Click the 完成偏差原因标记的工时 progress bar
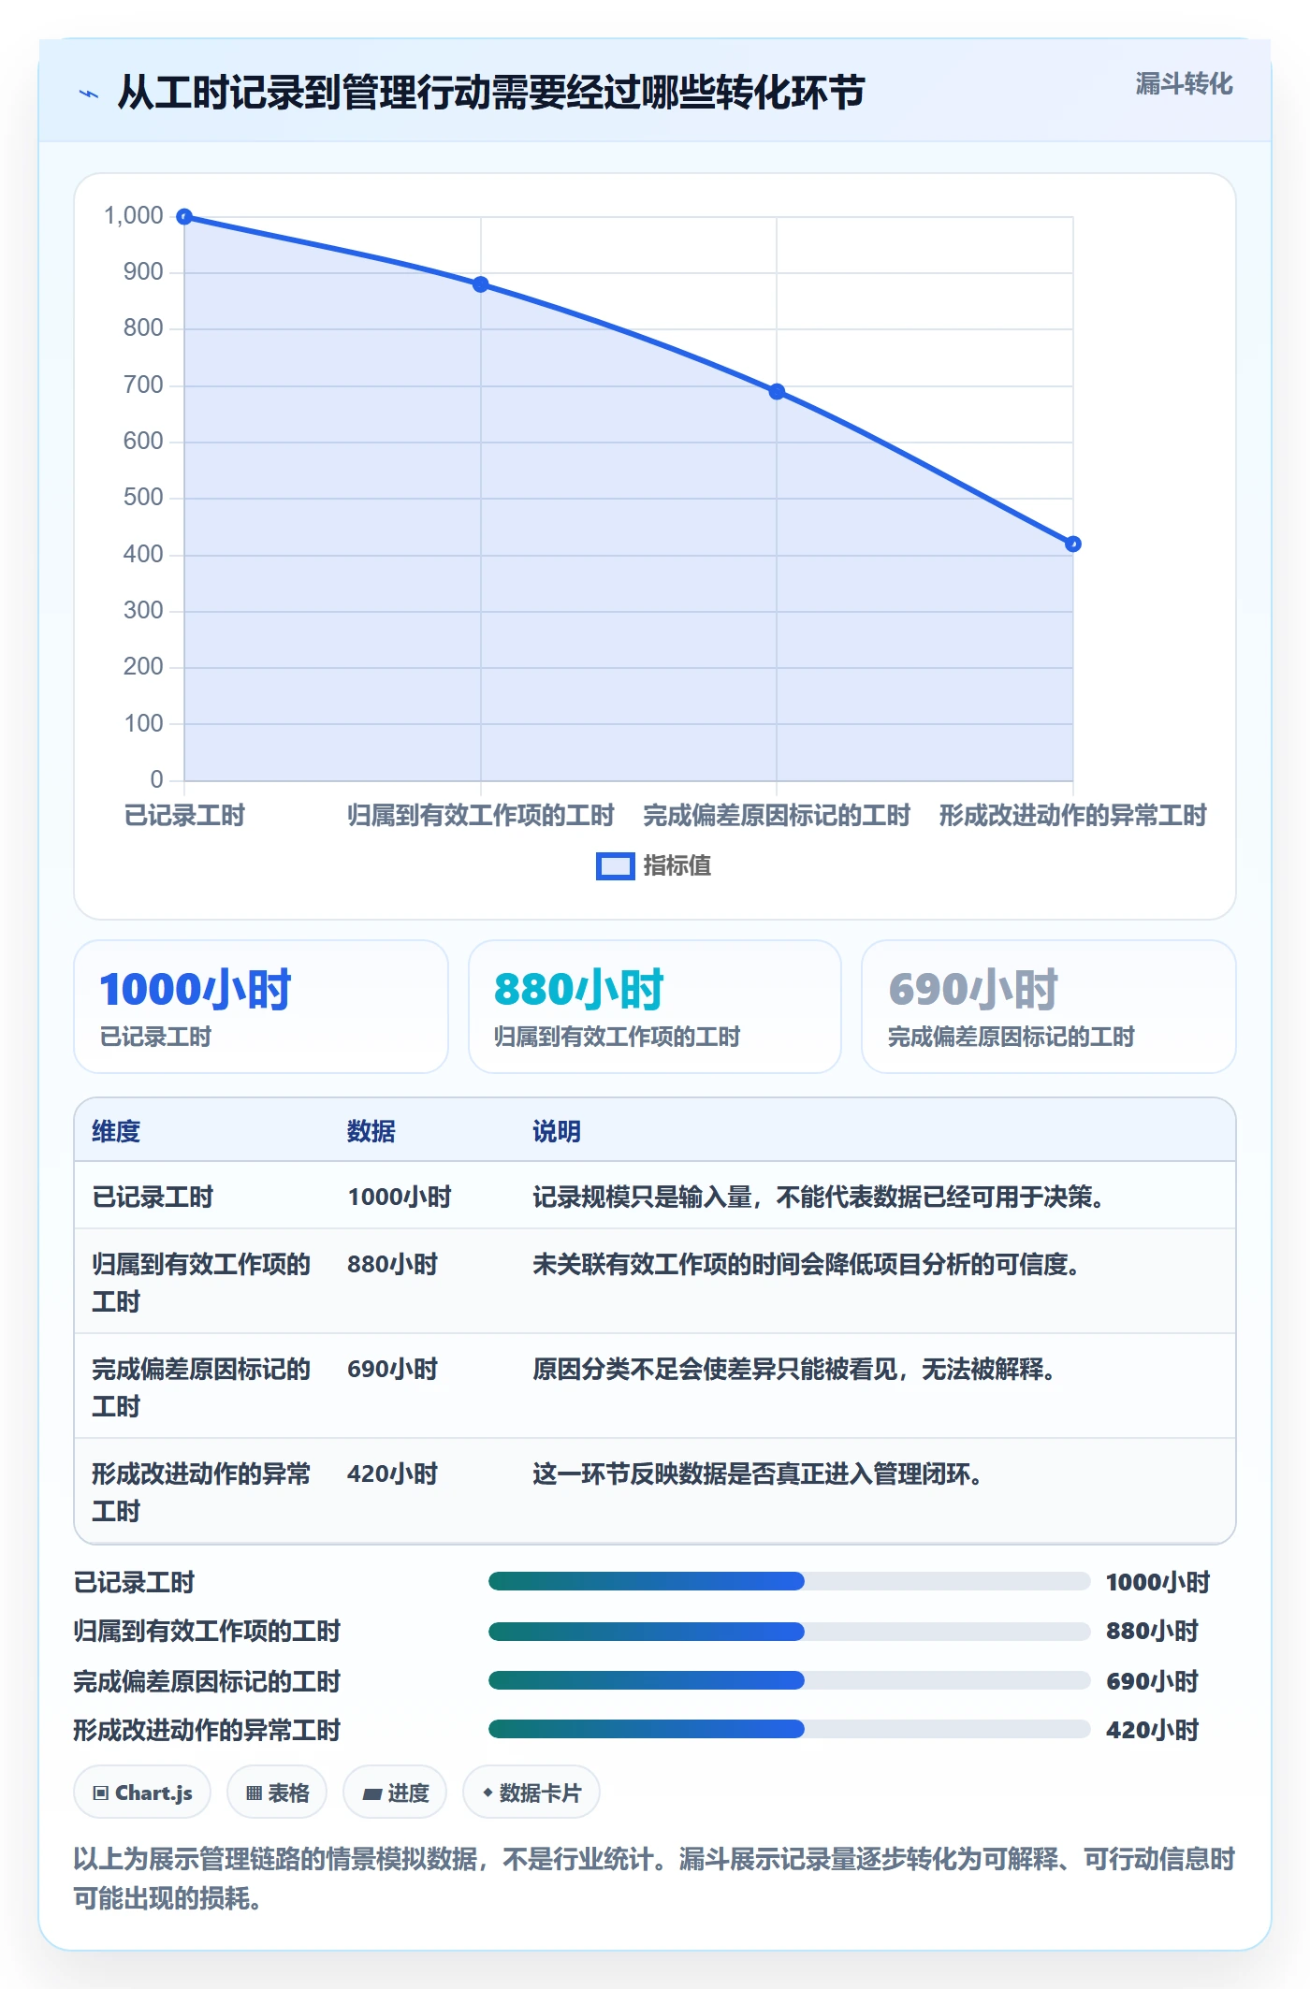The image size is (1310, 1989). coord(789,1680)
